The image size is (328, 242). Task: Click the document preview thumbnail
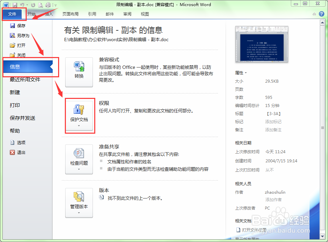pos(262,44)
